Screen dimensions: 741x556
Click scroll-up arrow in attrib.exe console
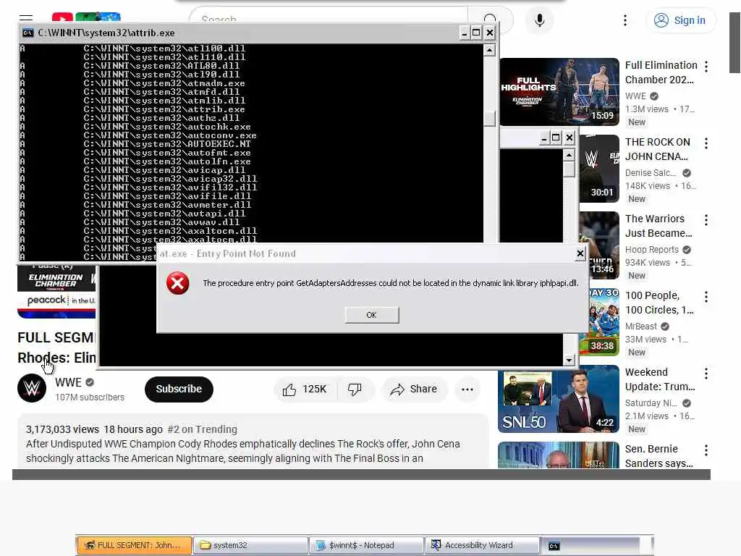click(x=490, y=50)
